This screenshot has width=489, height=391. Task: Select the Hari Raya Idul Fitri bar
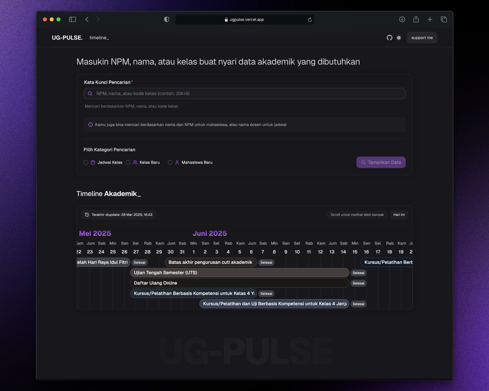pyautogui.click(x=103, y=262)
